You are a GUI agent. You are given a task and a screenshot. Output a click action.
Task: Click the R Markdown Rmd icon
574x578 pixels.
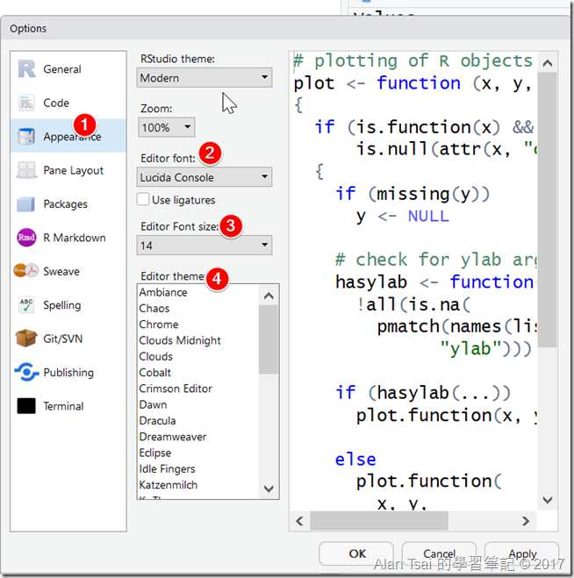pos(26,238)
